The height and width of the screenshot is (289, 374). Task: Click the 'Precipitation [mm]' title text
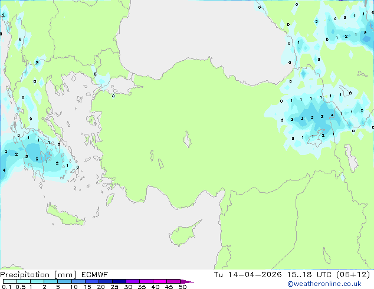point(38,275)
